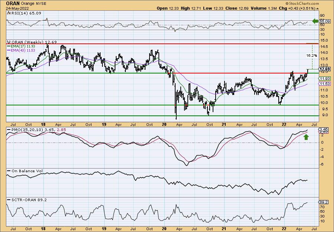Screen dimensions: 334x232
Task: Click the purple 11.53 EMA price tag
Action: point(324,84)
